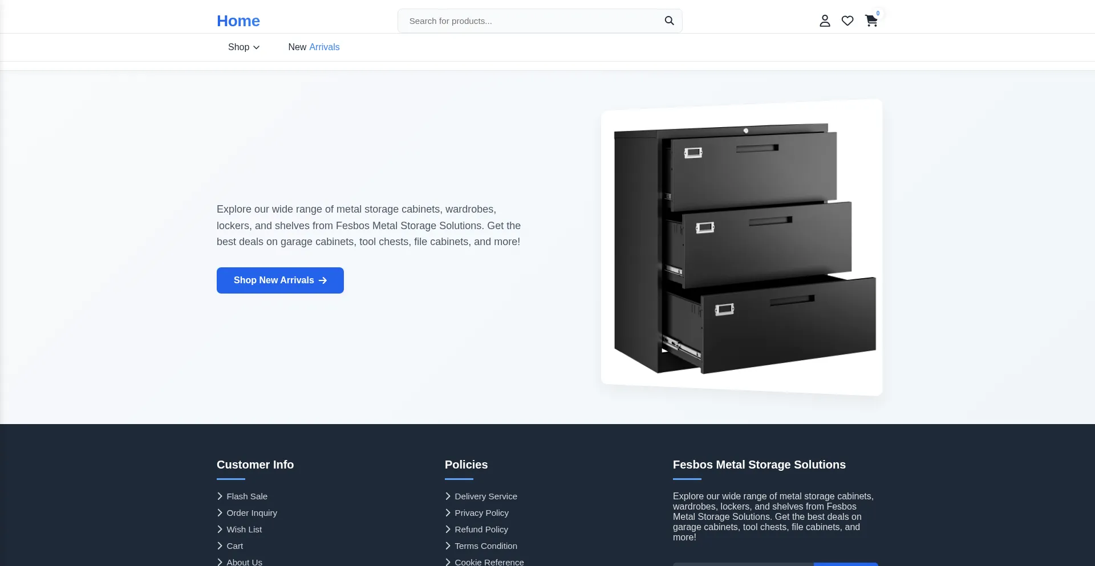Focus the Search for products field
Image resolution: width=1095 pixels, height=566 pixels.
(530, 21)
